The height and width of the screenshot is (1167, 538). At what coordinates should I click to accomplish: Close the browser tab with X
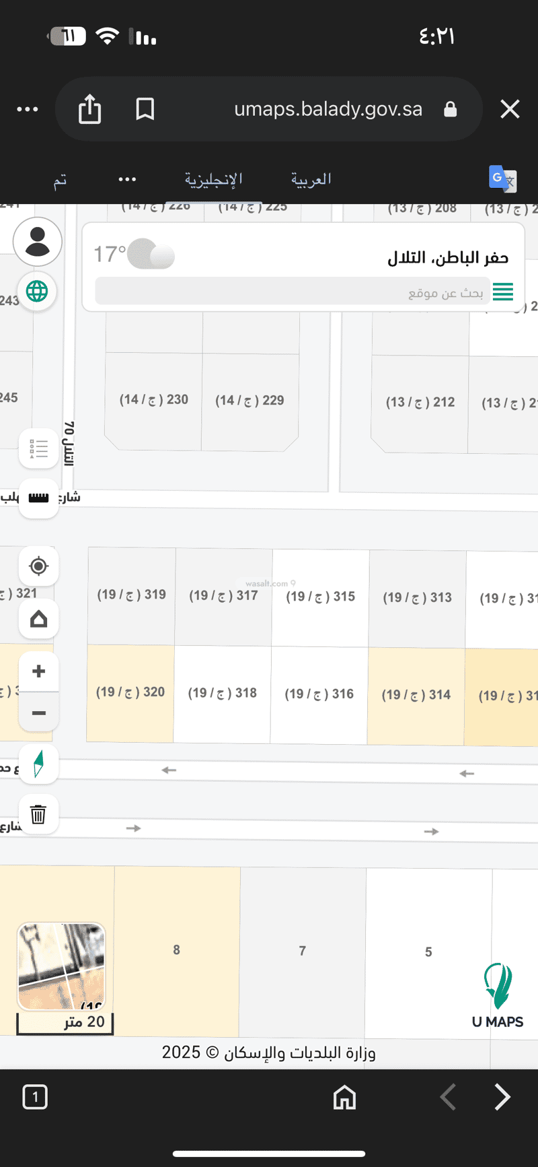510,109
